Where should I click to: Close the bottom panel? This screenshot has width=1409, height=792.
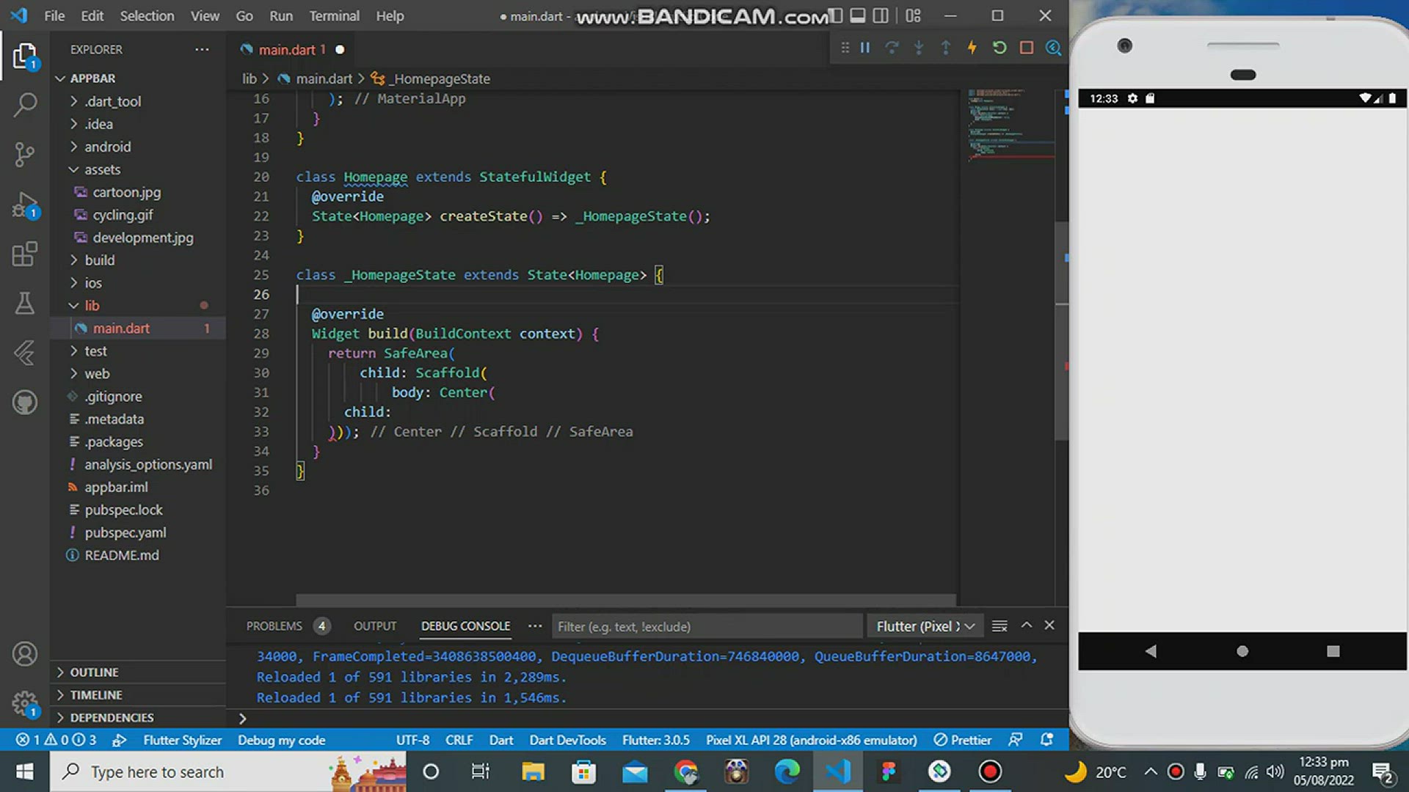(1049, 625)
